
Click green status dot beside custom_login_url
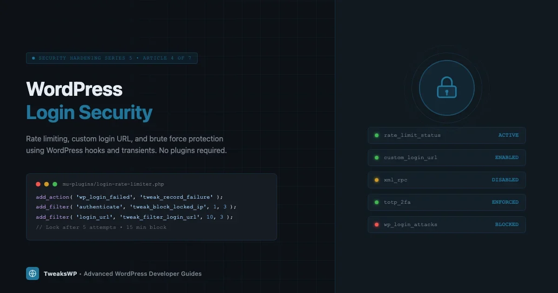tap(377, 158)
